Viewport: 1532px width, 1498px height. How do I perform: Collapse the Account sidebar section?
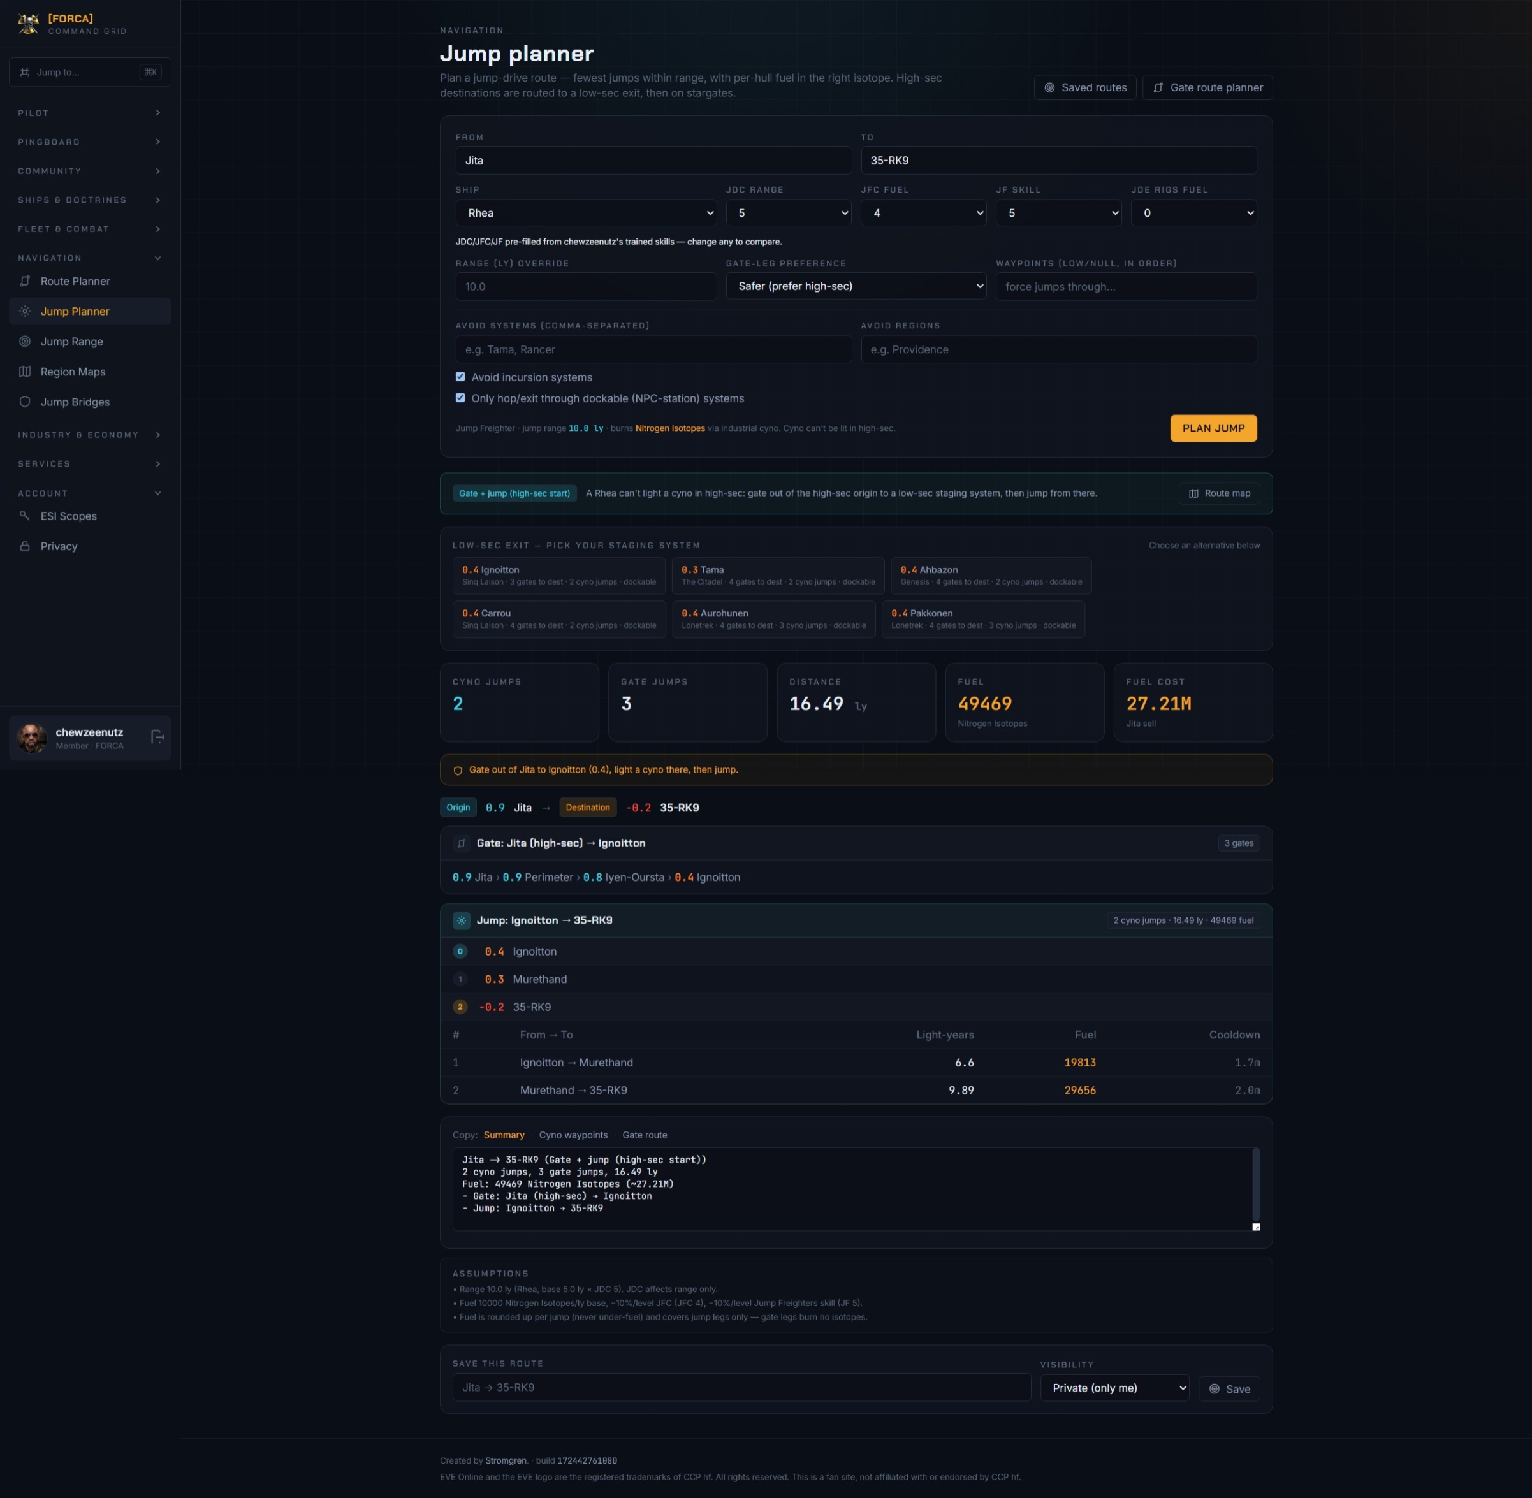coord(90,493)
